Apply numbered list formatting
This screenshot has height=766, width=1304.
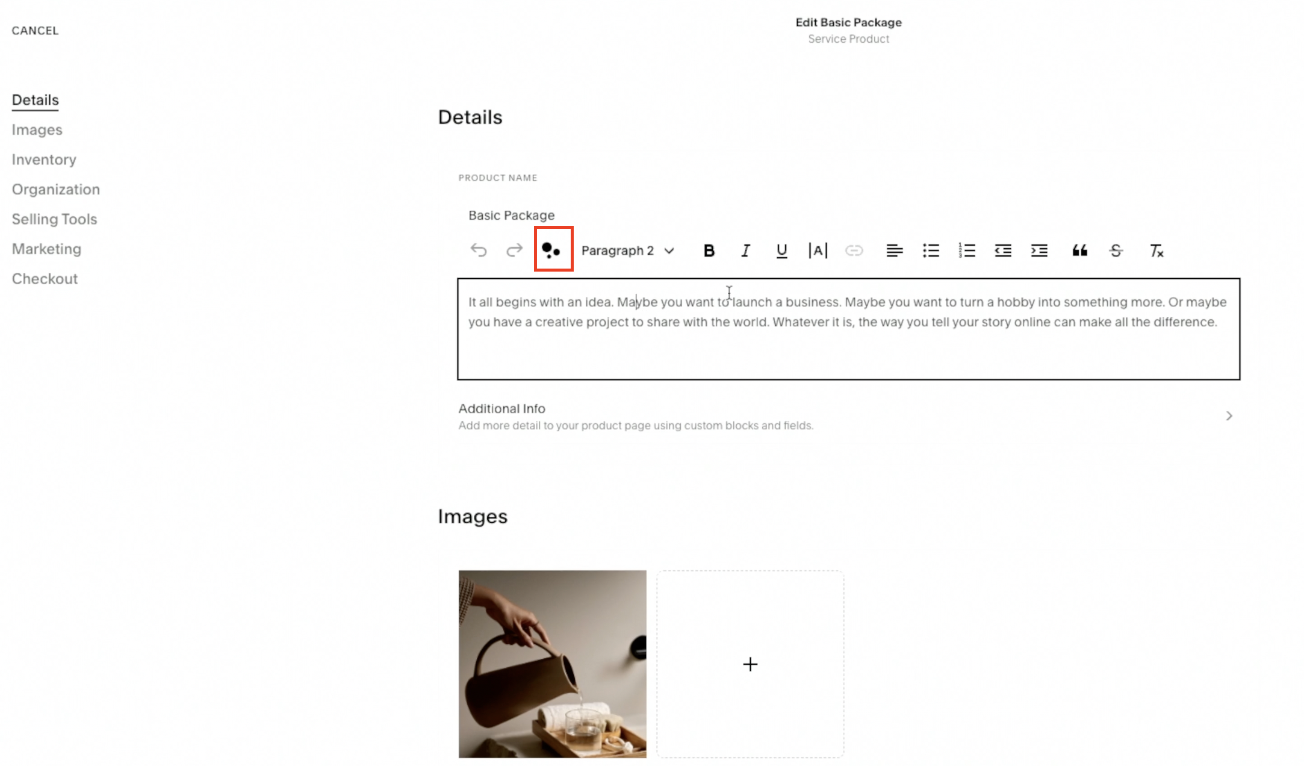coord(967,251)
